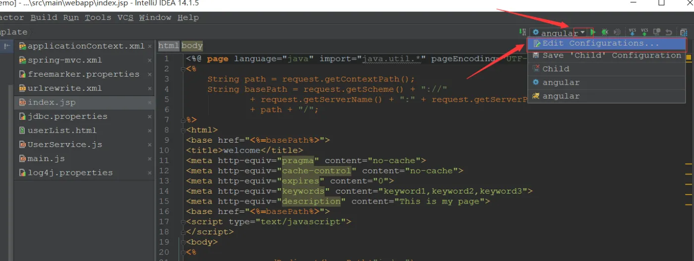Click the VCS Update Project icon
694x261 pixels.
pyautogui.click(x=633, y=32)
